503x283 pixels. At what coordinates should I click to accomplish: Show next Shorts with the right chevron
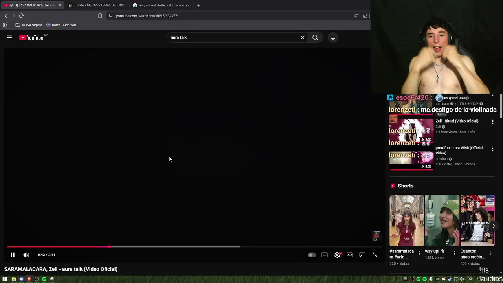494,226
